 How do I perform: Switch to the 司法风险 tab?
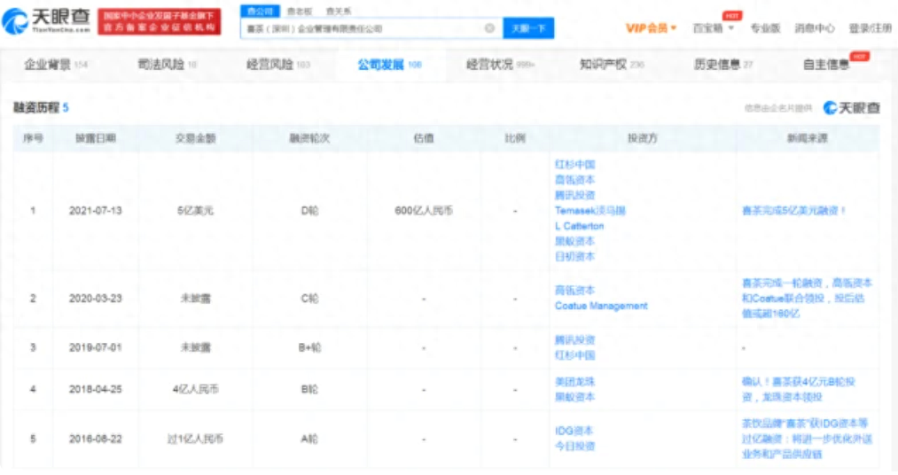click(x=167, y=65)
